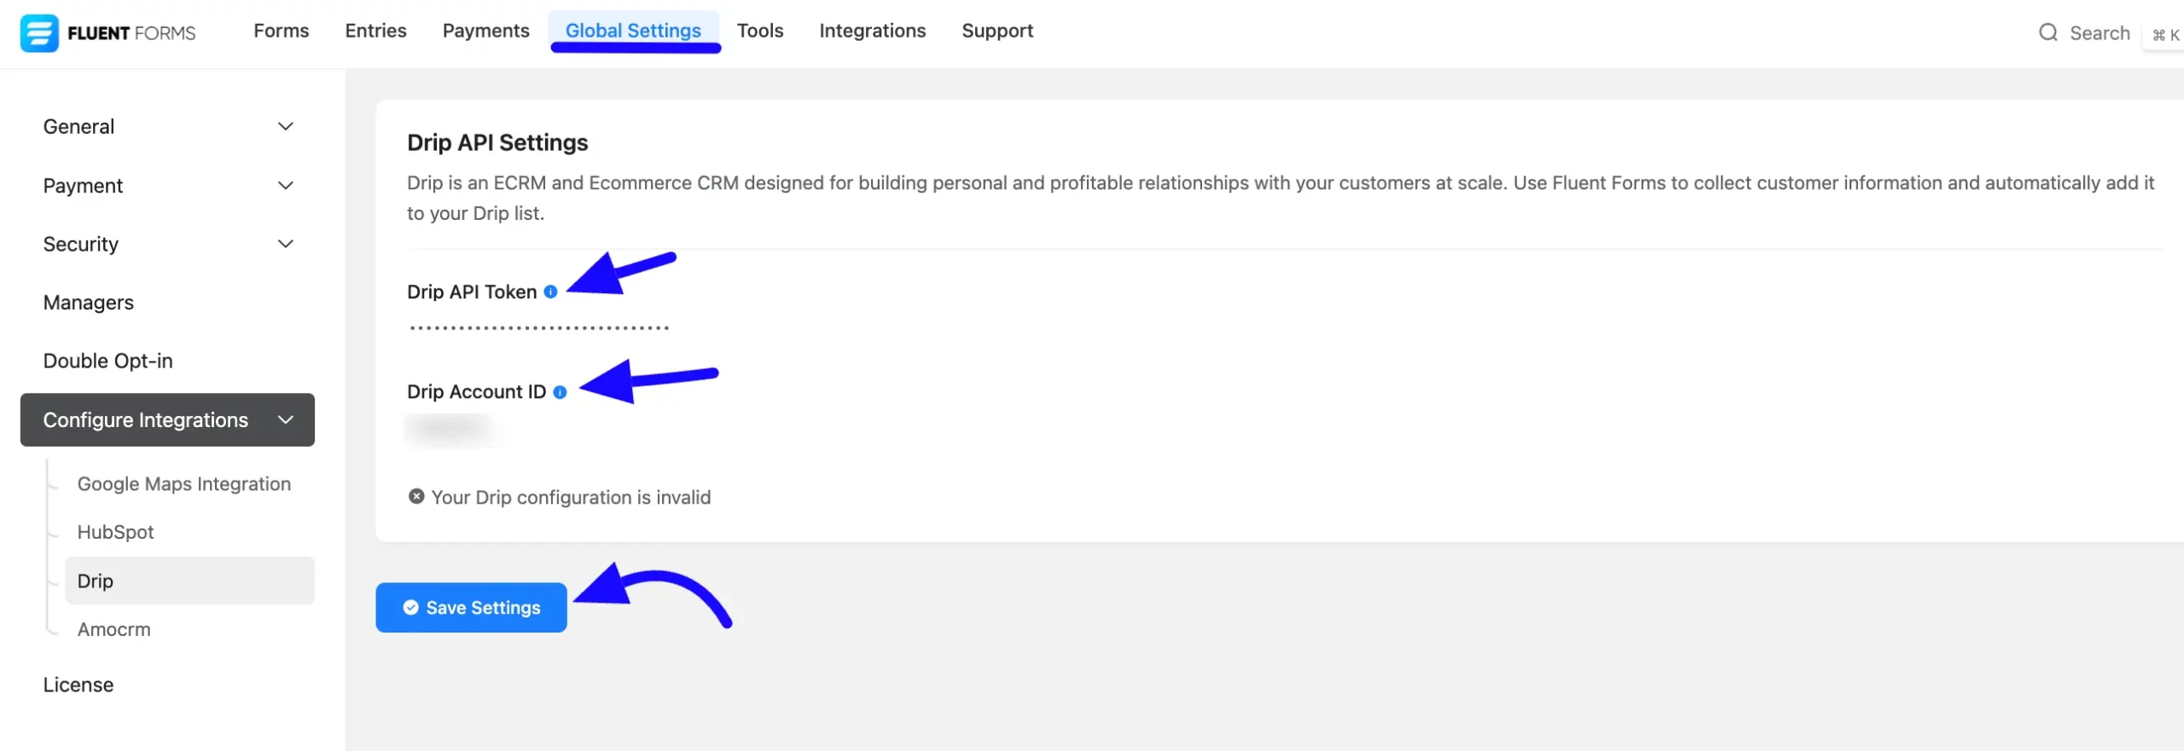Click the Save Settings button

coord(472,608)
